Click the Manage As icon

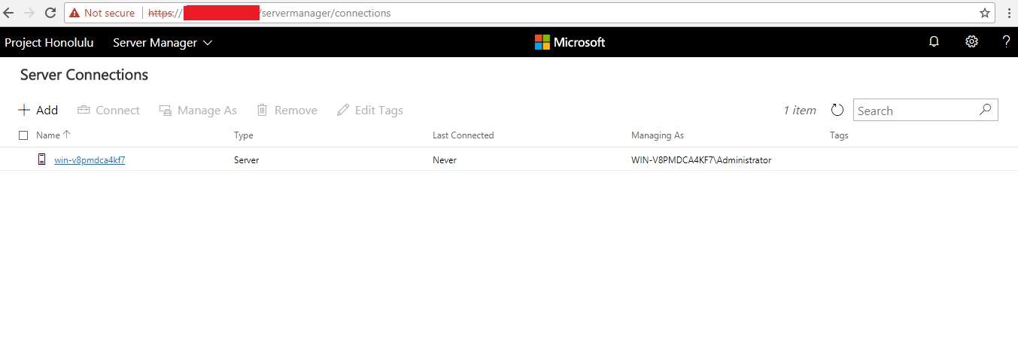166,111
